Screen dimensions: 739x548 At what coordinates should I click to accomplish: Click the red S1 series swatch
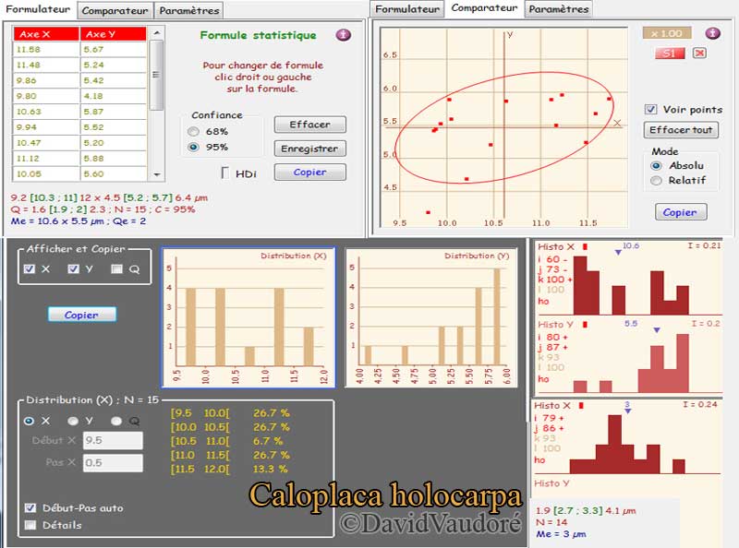click(x=670, y=54)
